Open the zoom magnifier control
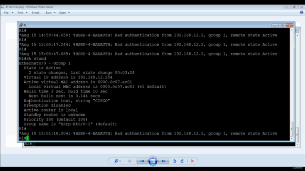 117,161
